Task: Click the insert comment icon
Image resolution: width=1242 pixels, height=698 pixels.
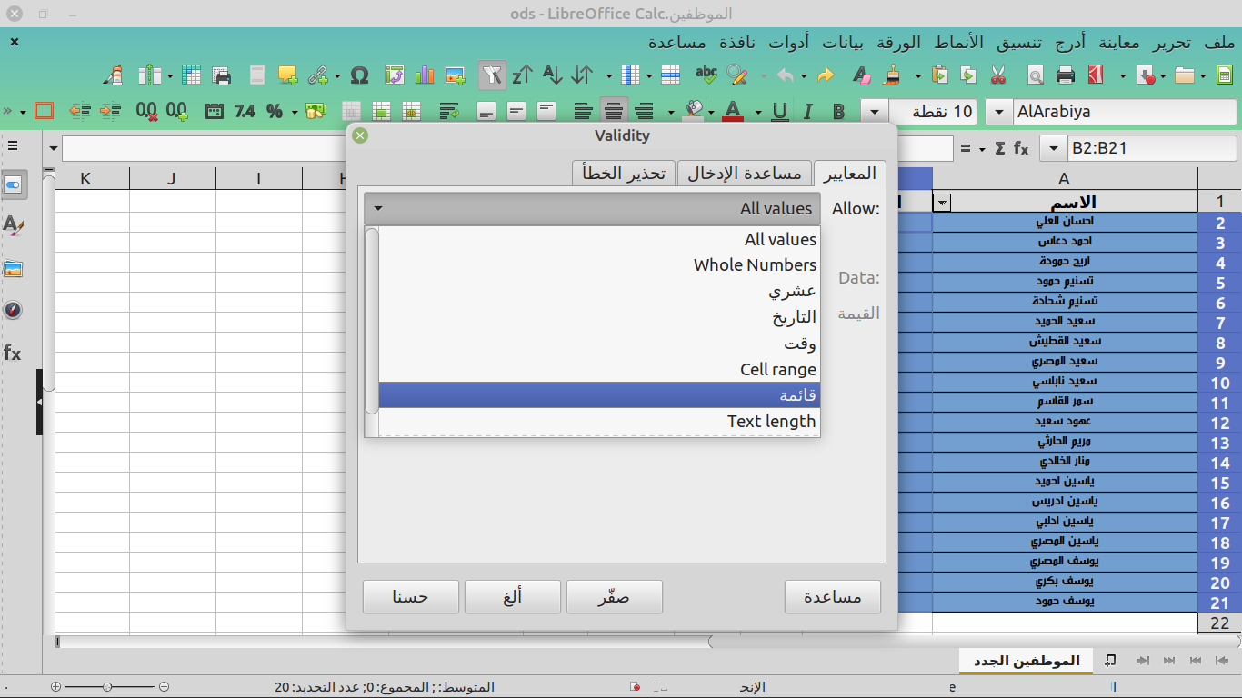Action: pyautogui.click(x=288, y=75)
